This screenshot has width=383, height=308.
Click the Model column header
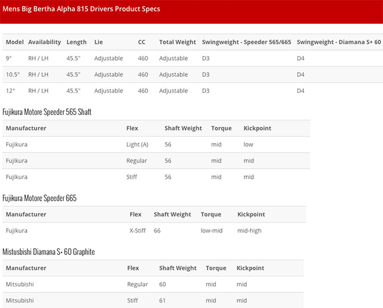click(14, 42)
